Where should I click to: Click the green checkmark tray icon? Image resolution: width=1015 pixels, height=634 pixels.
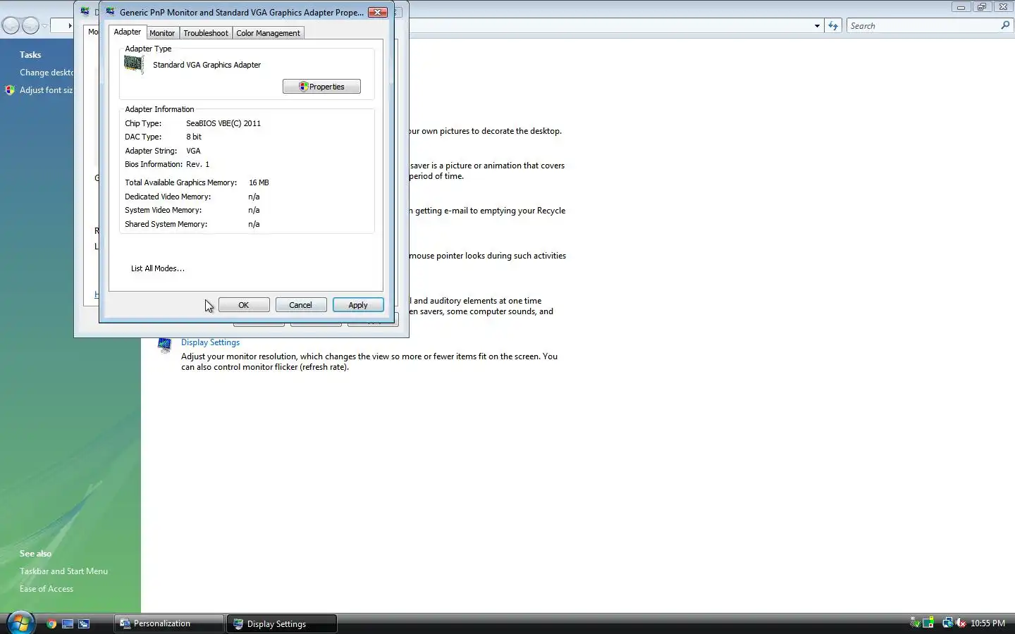point(915,623)
